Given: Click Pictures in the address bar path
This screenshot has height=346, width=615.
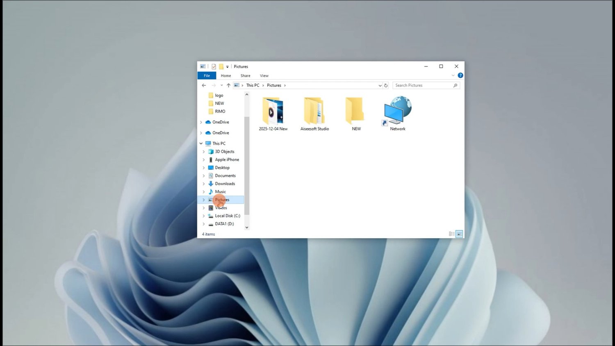Looking at the screenshot, I should [x=274, y=85].
